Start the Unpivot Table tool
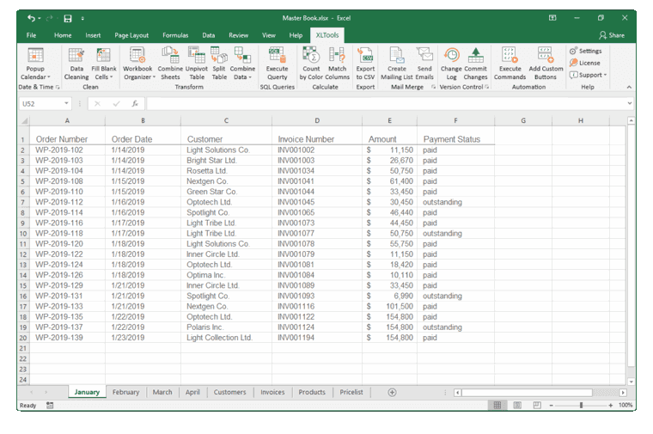Image resolution: width=653 pixels, height=434 pixels. (x=197, y=64)
